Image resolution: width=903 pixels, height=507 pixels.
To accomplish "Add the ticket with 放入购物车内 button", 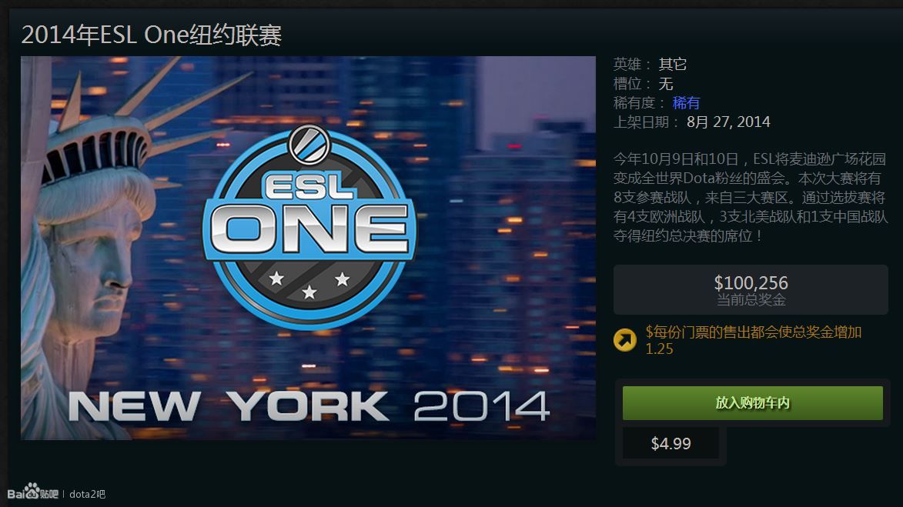I will click(x=753, y=403).
